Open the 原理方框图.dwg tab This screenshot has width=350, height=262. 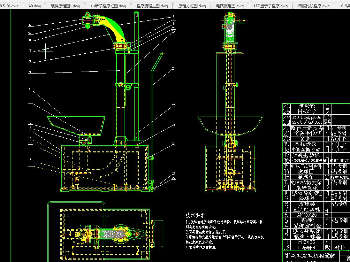[192, 6]
